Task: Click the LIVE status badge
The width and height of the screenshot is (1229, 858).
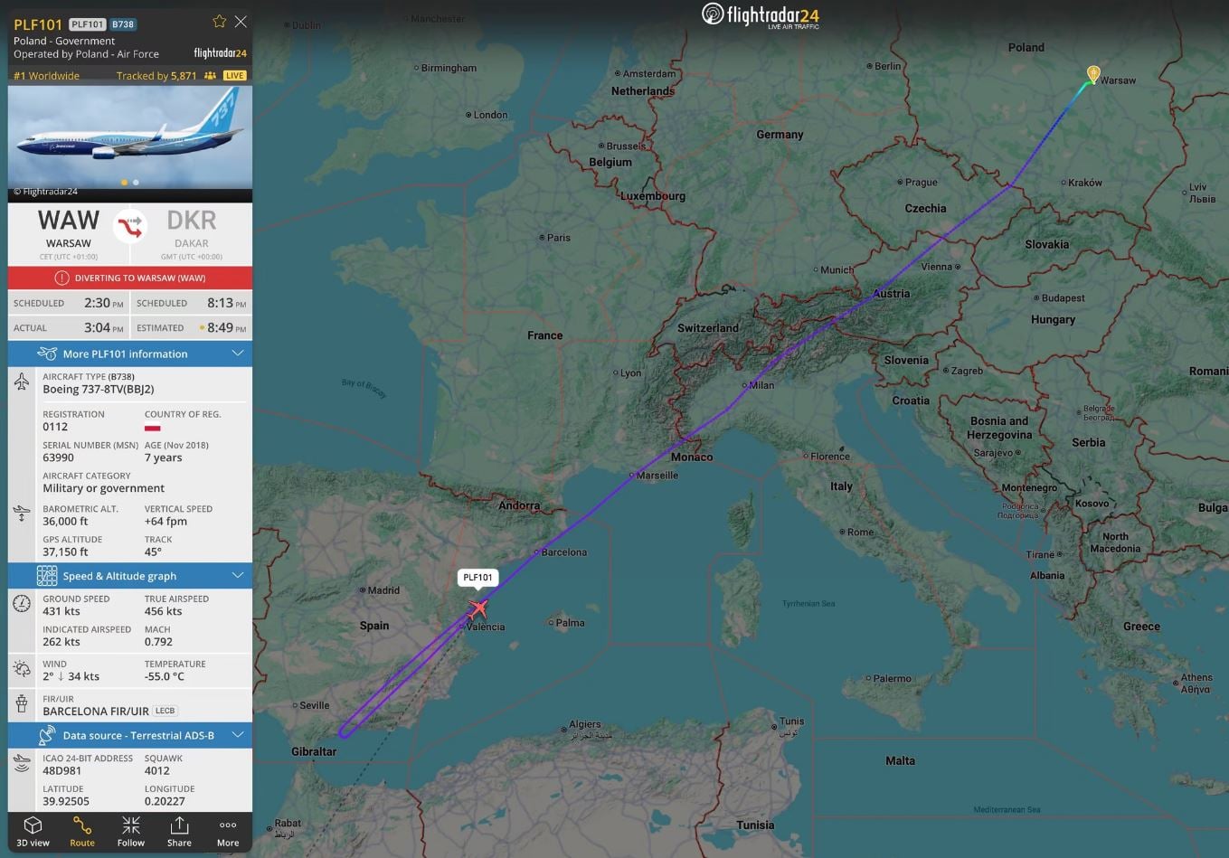Action: point(235,76)
